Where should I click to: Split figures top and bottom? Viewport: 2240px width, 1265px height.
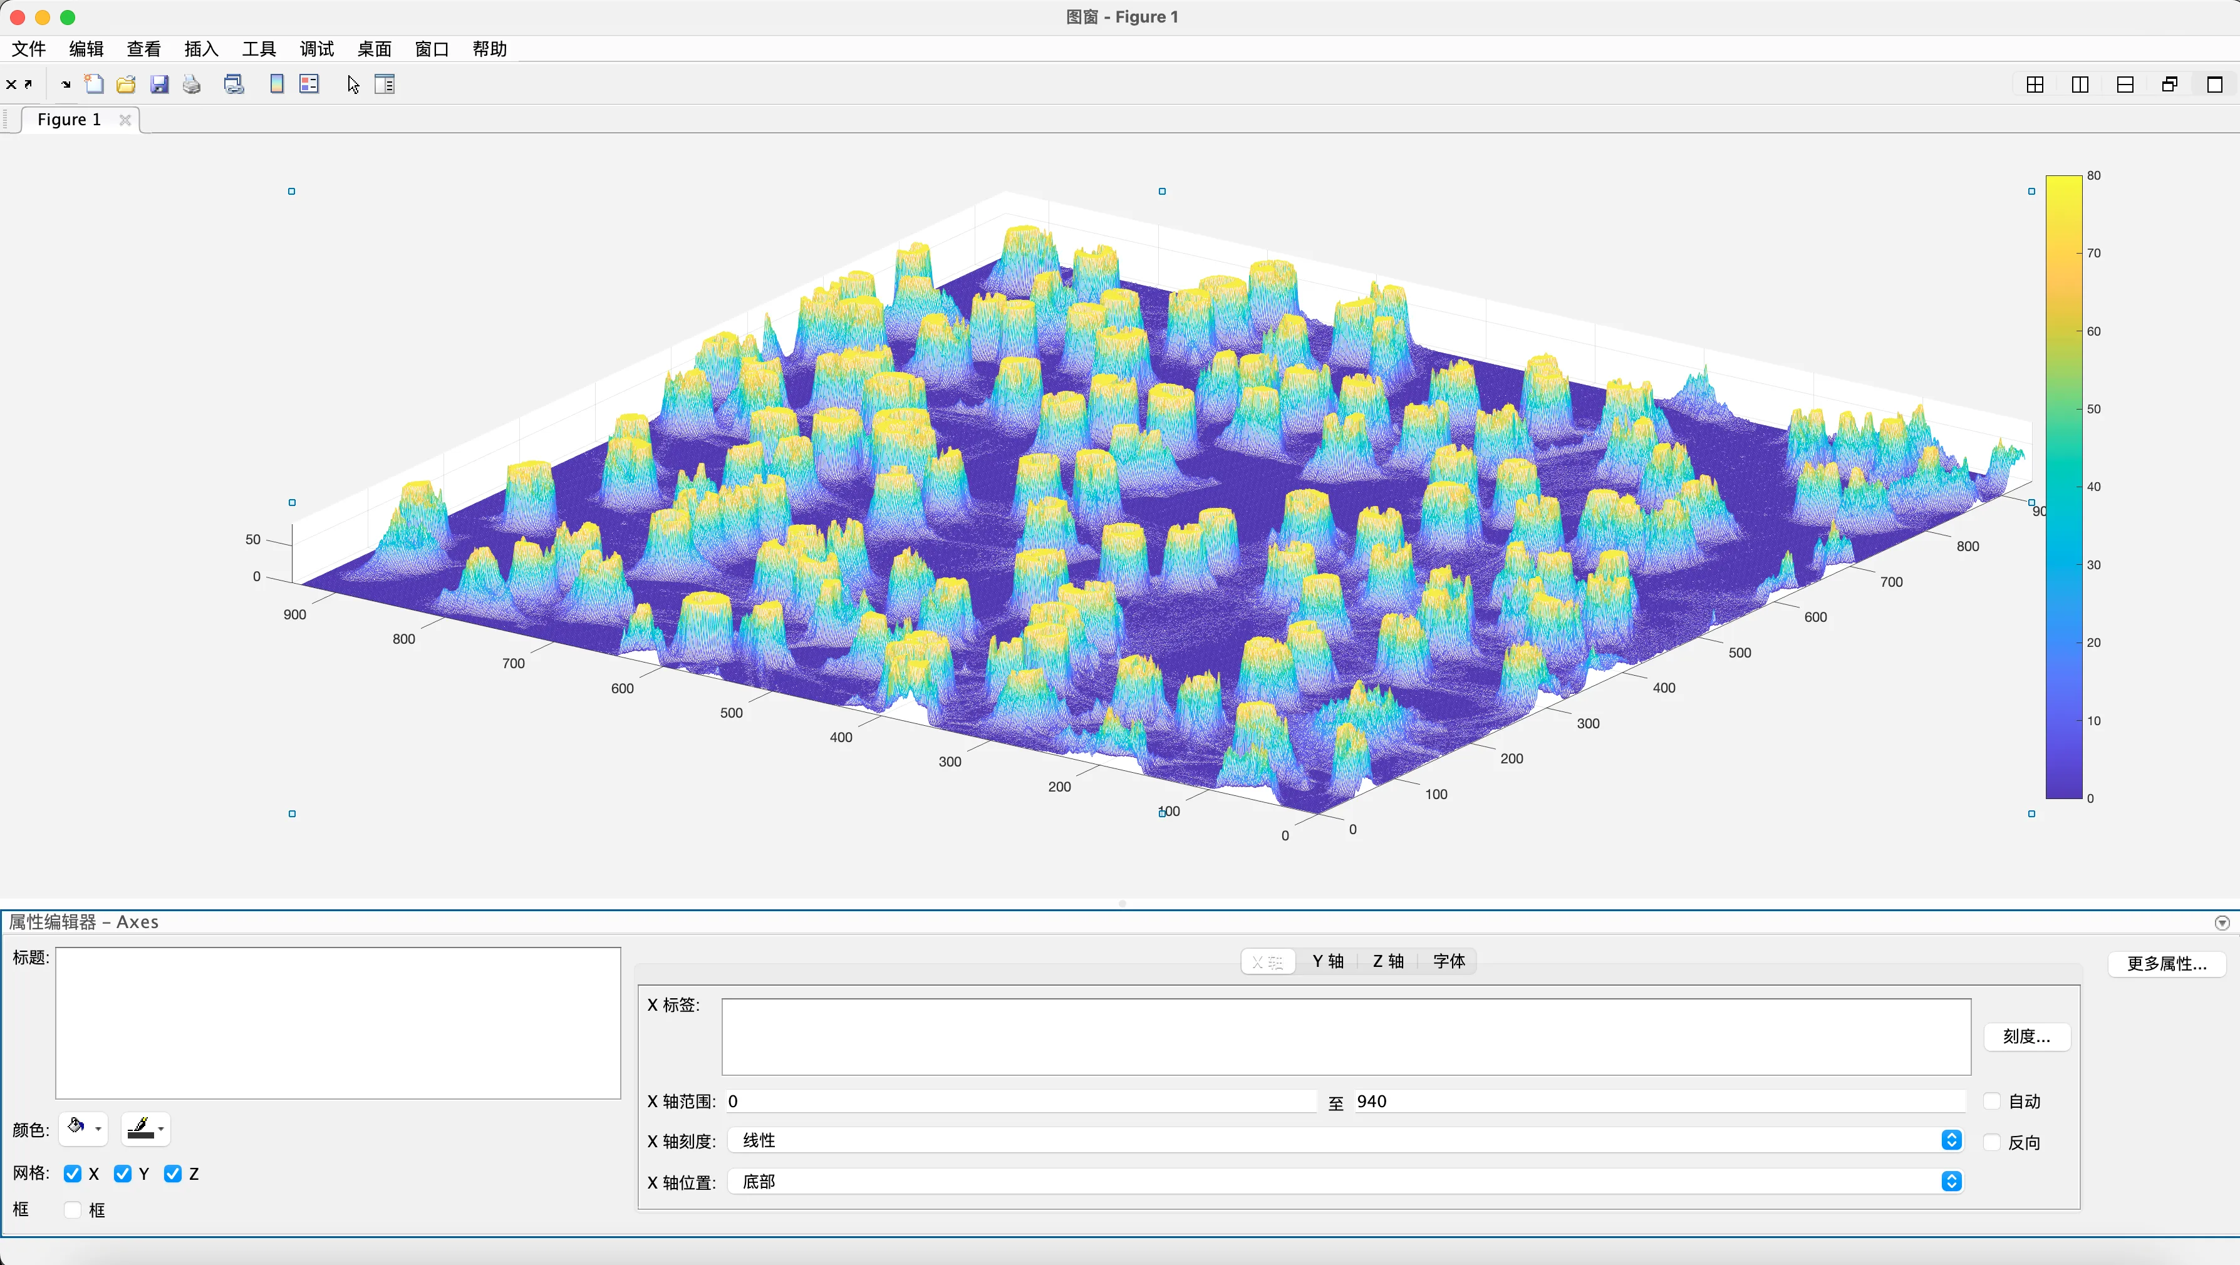coord(2125,85)
